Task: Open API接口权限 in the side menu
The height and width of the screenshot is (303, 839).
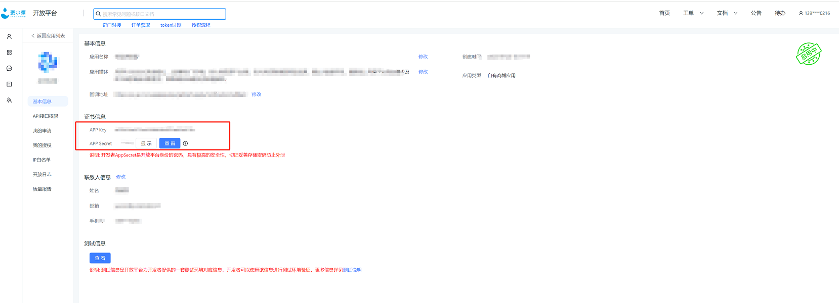Action: coord(46,116)
